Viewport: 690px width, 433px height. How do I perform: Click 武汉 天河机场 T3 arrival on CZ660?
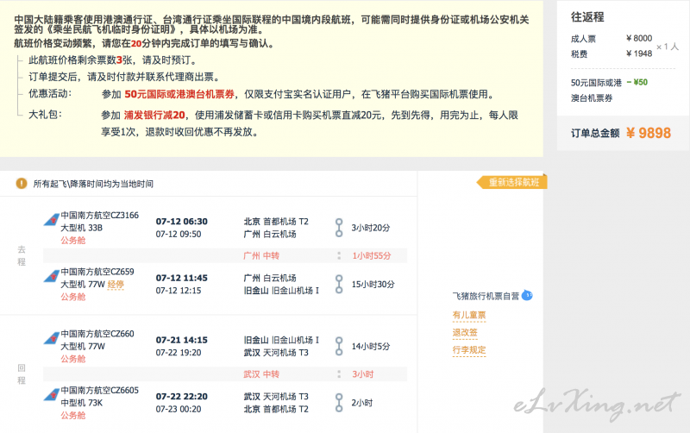(276, 353)
